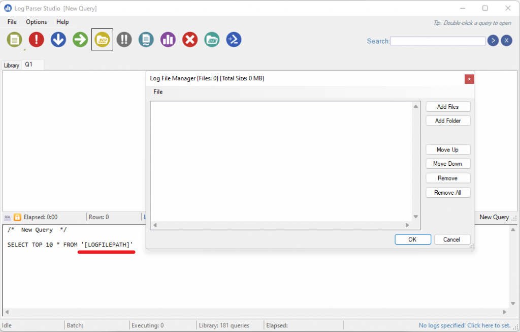
Task: Open the Options menu
Action: coord(37,22)
